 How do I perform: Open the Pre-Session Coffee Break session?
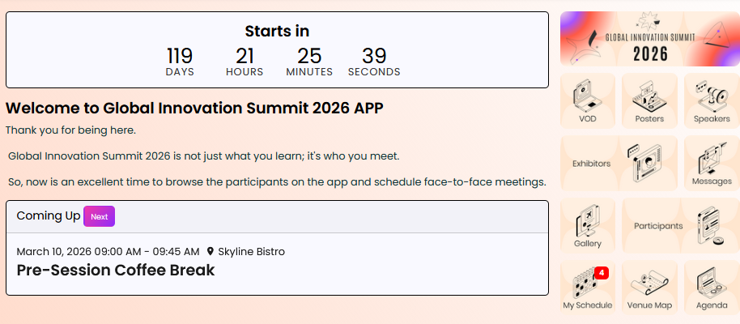116,271
